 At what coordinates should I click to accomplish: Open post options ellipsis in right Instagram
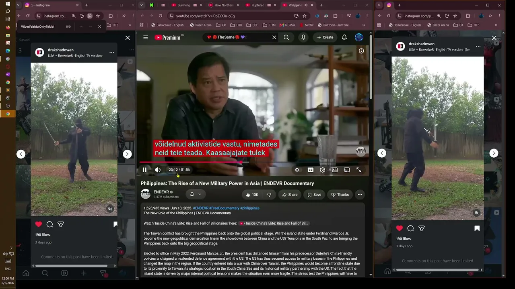point(478,47)
